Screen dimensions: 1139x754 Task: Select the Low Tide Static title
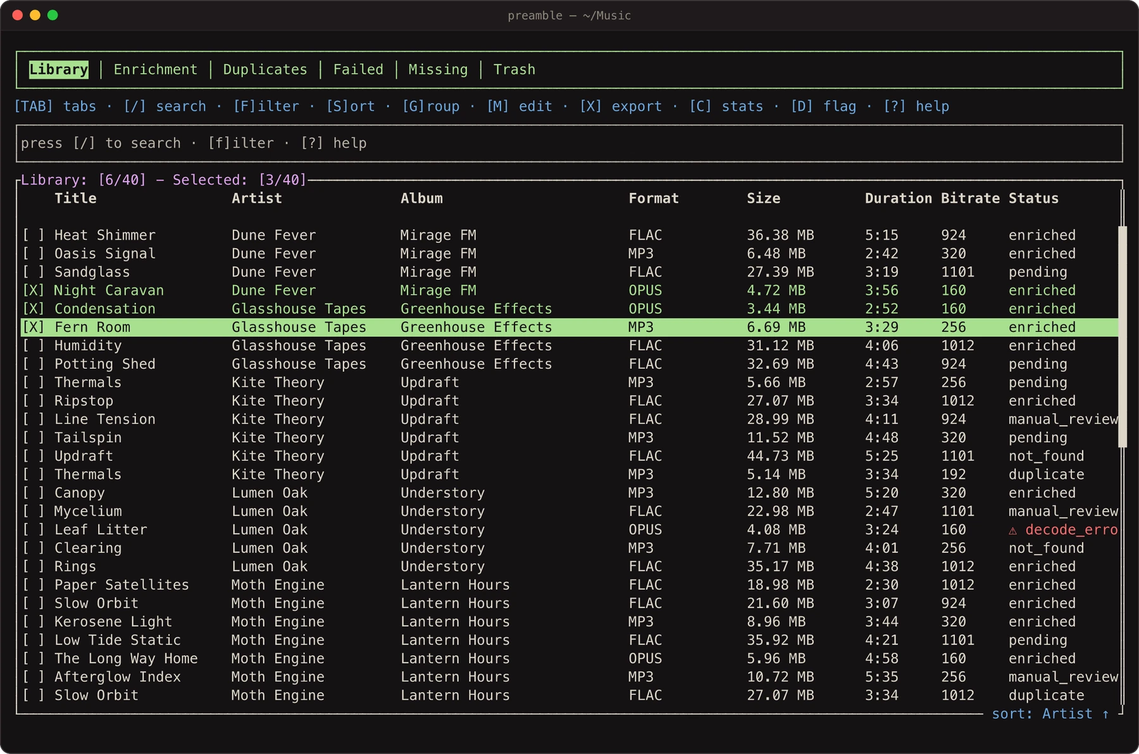point(118,640)
